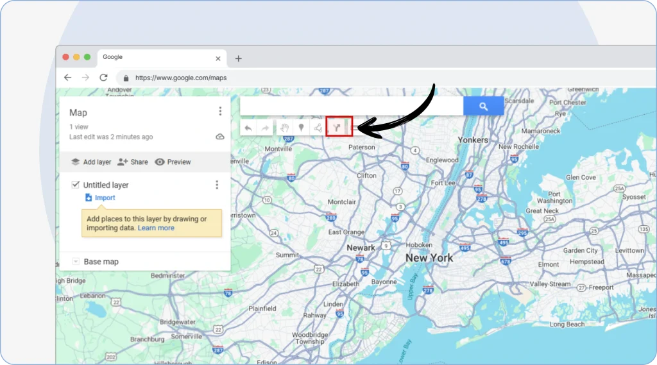The width and height of the screenshot is (657, 365).
Task: Click the Add layer button label
Action: 97,162
